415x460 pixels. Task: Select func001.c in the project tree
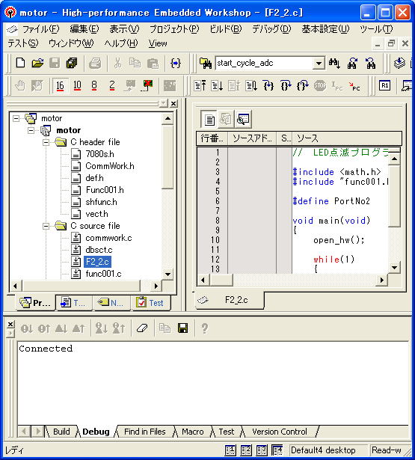(103, 274)
